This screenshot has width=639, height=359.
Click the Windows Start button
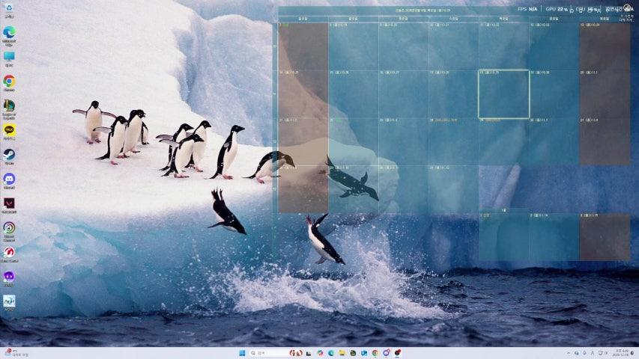point(242,353)
